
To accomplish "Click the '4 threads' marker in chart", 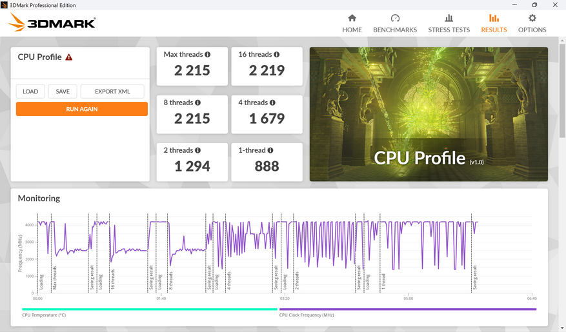I will (x=228, y=281).
